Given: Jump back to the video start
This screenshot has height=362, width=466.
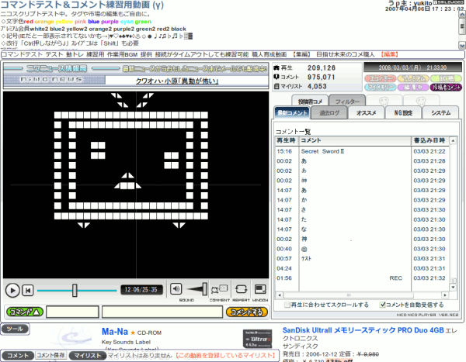Looking at the screenshot, I should 28,290.
